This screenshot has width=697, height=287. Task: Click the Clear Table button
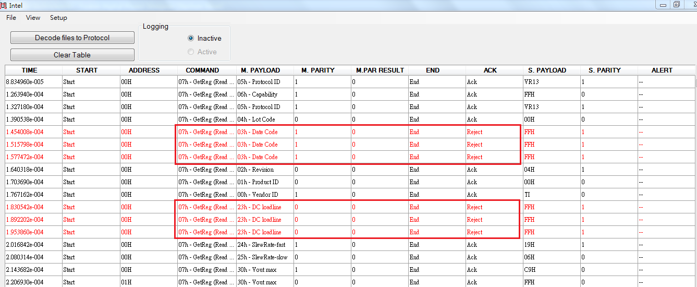[x=72, y=55]
